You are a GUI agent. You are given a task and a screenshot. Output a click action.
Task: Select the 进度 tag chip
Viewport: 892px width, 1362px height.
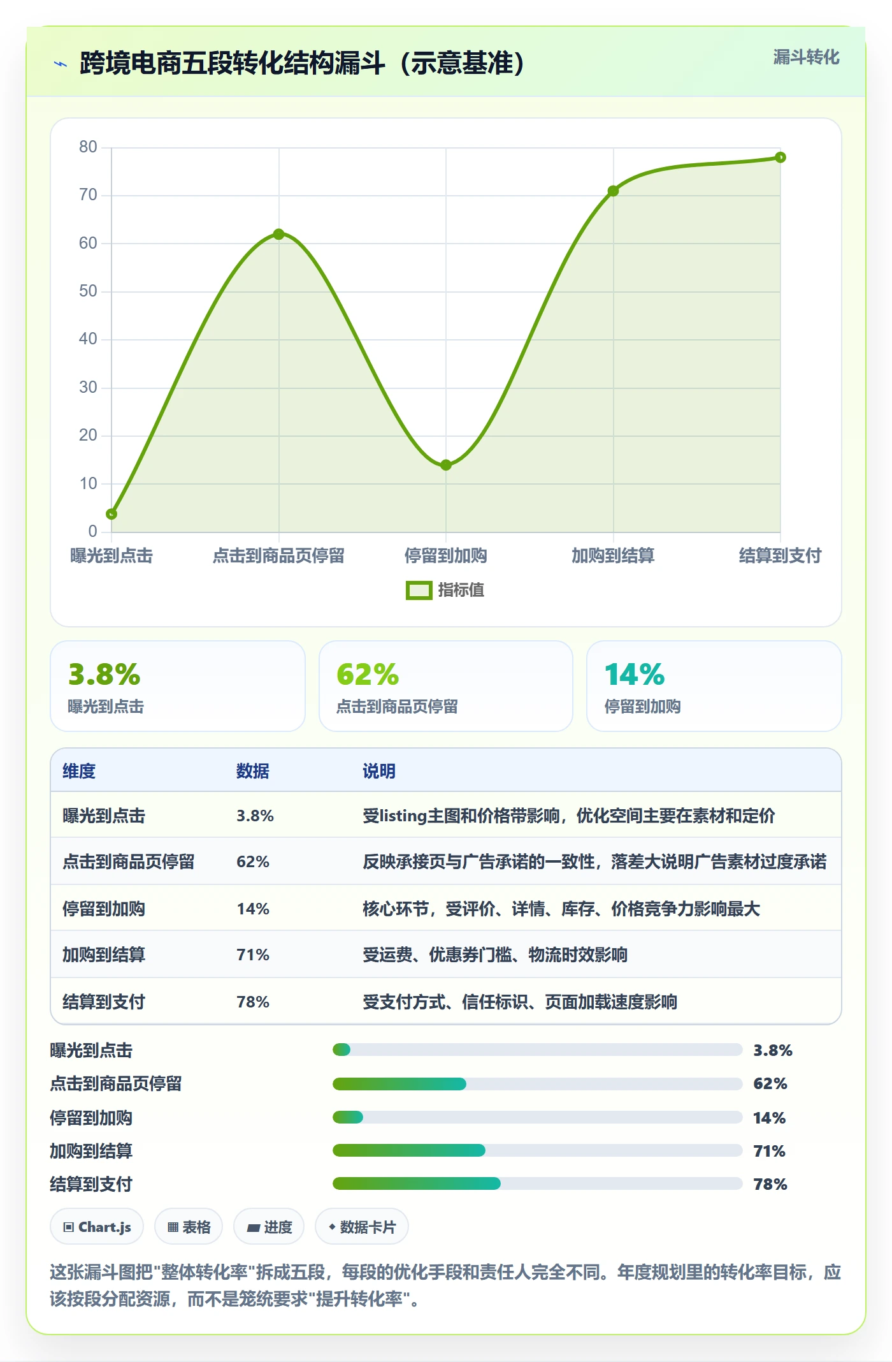269,1227
